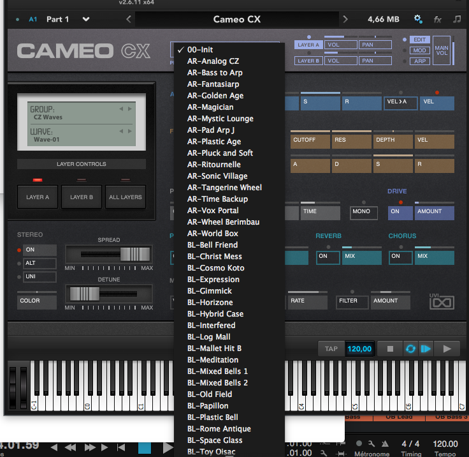Open the music note arpeggiator page
The height and width of the screenshot is (457, 469).
457,19
